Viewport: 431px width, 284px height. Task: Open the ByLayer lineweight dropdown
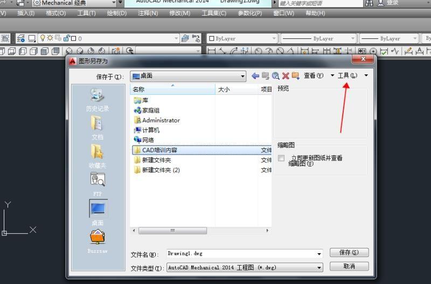click(415, 38)
